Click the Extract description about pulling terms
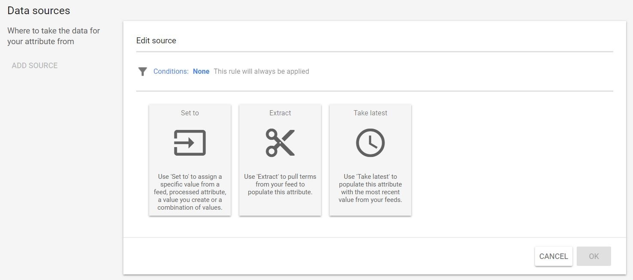Screen dimensions: 633x280 [280, 184]
